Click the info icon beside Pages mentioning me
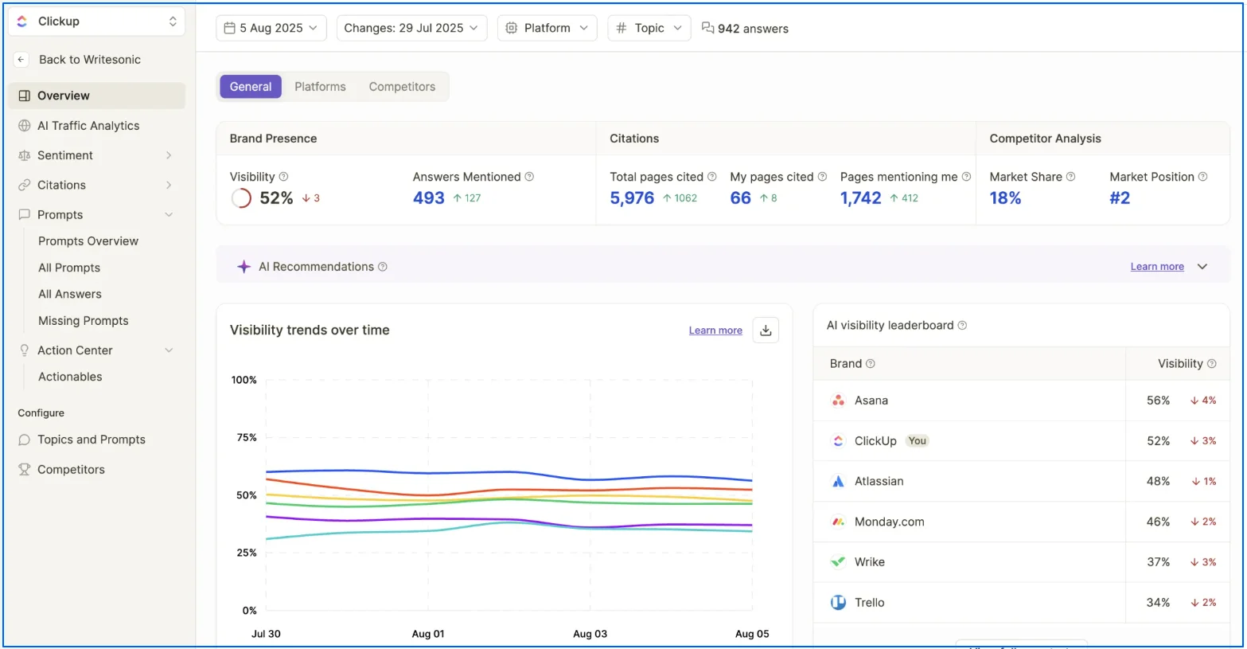The width and height of the screenshot is (1247, 649). 966,177
